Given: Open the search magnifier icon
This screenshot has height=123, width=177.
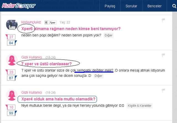Looking at the screenshot, I should [x=174, y=6].
